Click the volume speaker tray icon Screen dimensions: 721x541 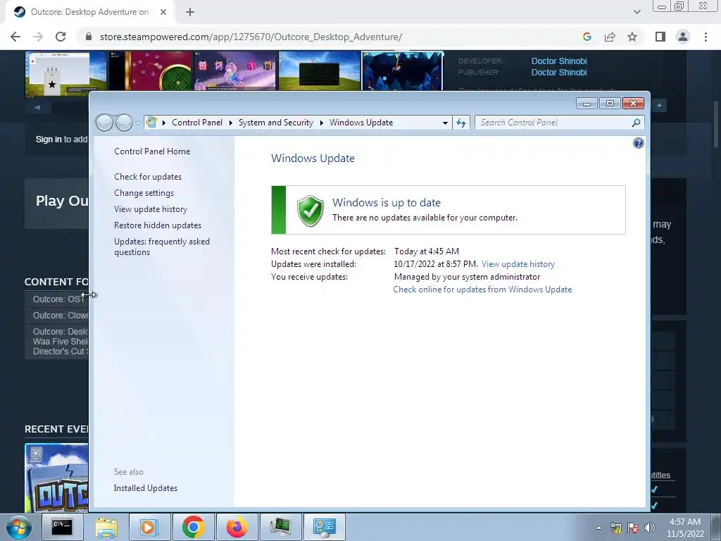click(x=650, y=528)
